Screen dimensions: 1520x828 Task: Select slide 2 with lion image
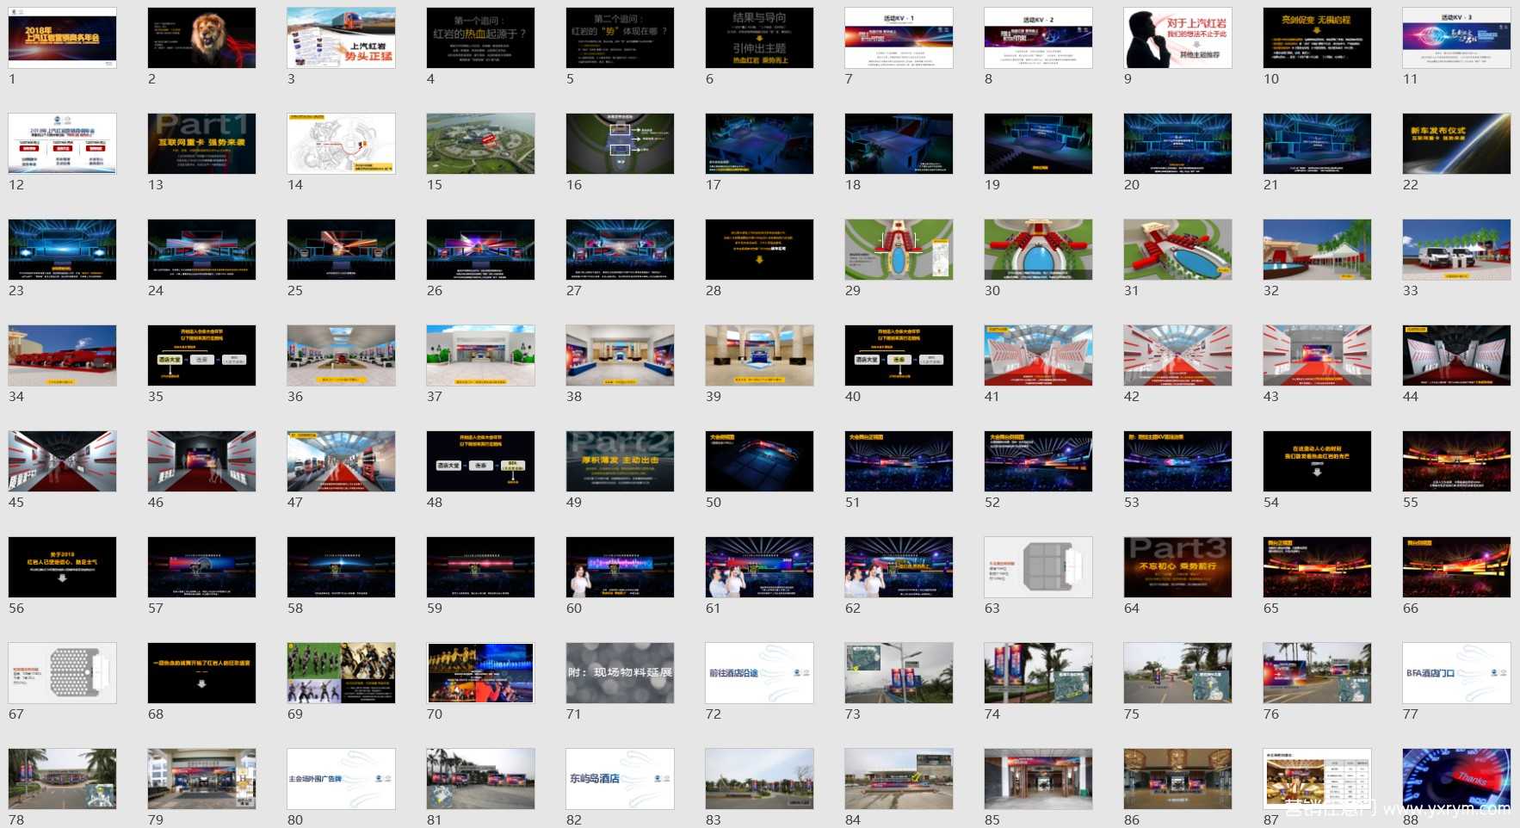point(201,38)
